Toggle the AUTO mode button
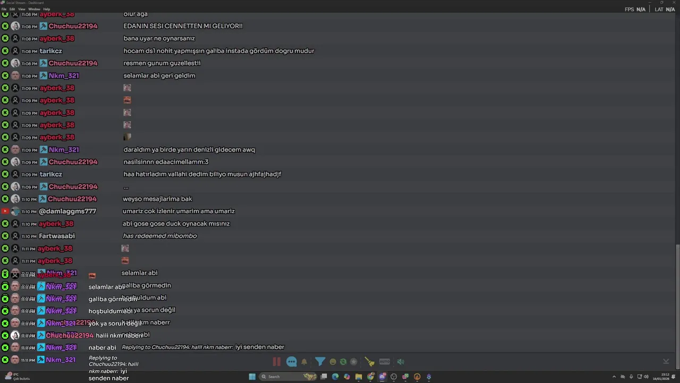 point(385,362)
